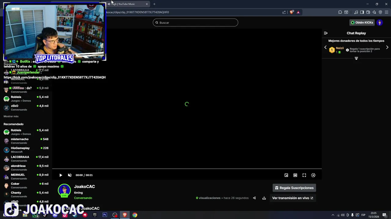Open the clock showing 23:35

[374, 215]
